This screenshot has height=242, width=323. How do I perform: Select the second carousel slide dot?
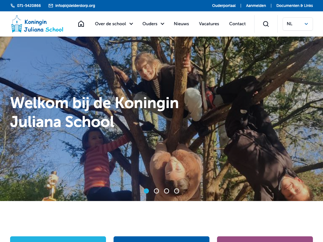tap(156, 191)
